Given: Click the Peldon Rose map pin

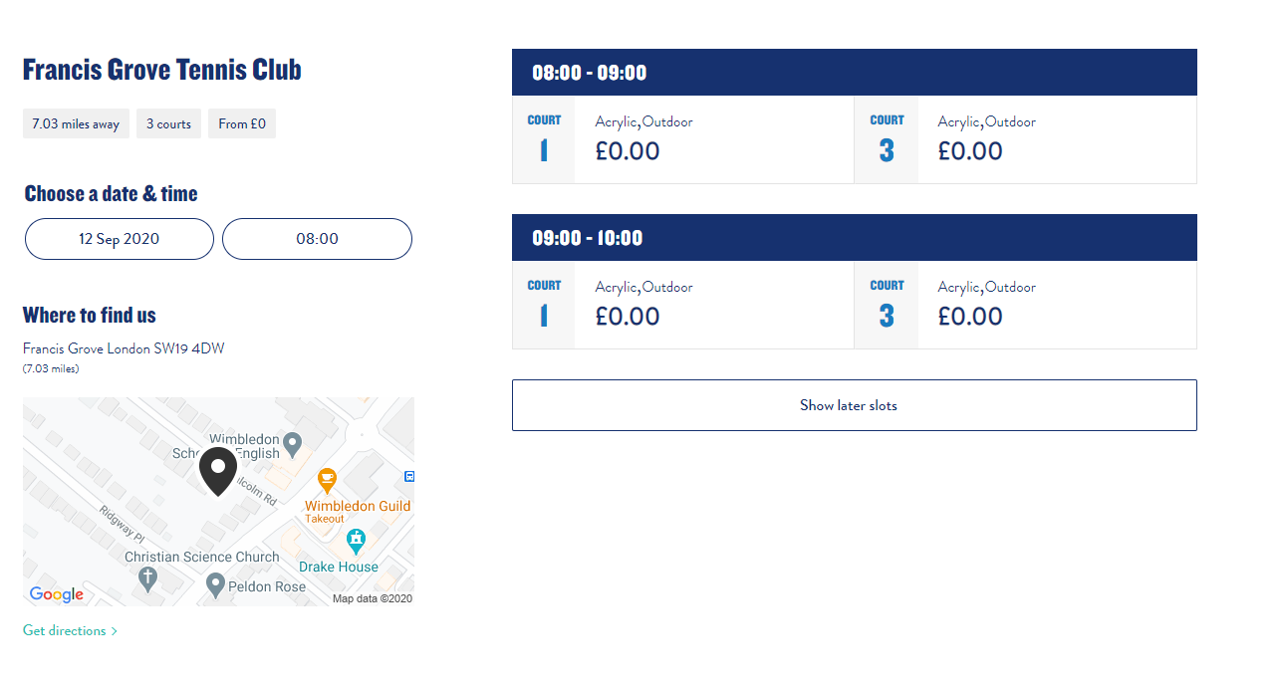Looking at the screenshot, I should (x=215, y=585).
